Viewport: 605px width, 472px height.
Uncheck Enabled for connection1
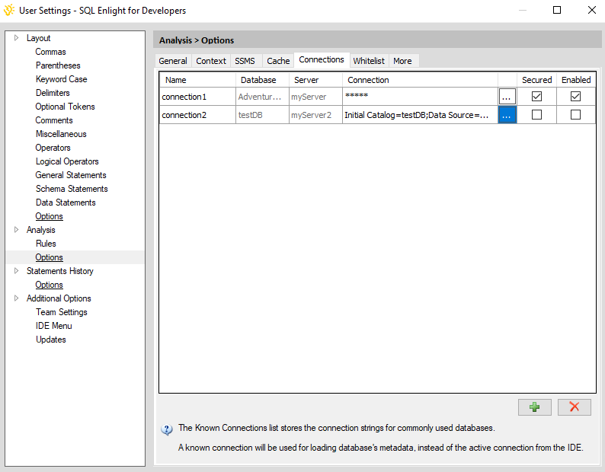point(575,96)
